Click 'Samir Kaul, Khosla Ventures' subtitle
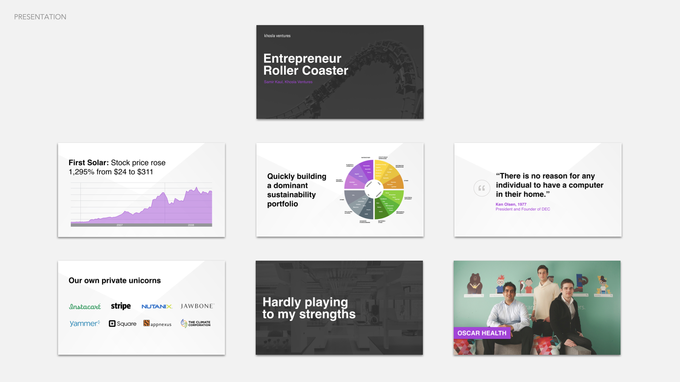680x382 pixels. 288,82
